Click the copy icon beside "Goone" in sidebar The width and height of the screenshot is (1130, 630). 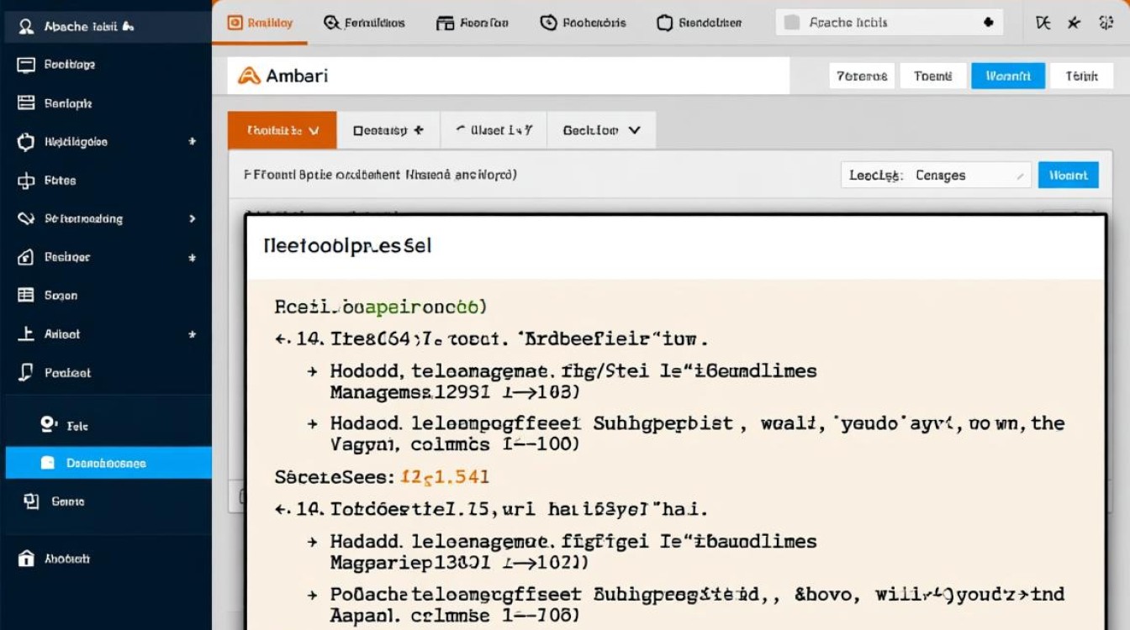(x=31, y=501)
